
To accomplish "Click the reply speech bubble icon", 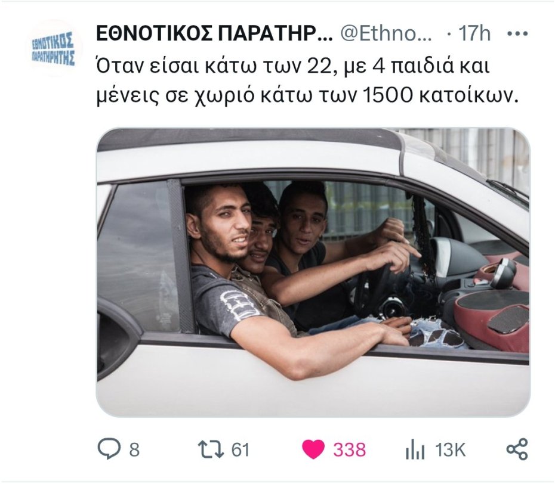I will pyautogui.click(x=109, y=449).
